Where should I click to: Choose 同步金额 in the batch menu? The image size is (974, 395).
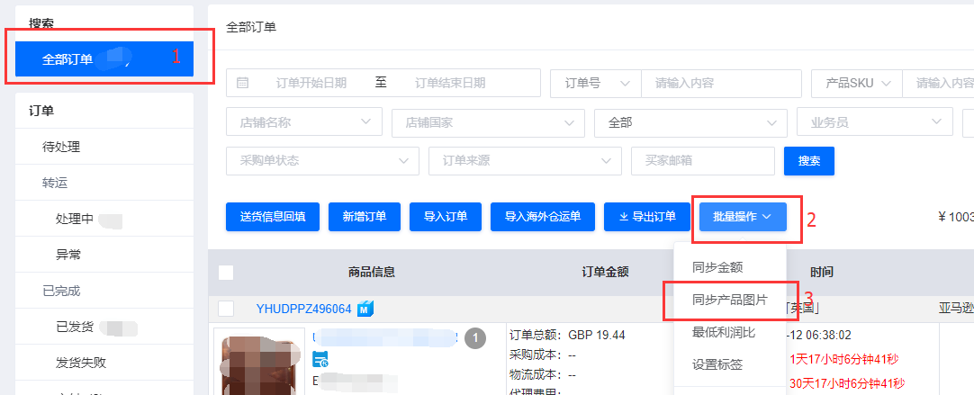(x=717, y=267)
